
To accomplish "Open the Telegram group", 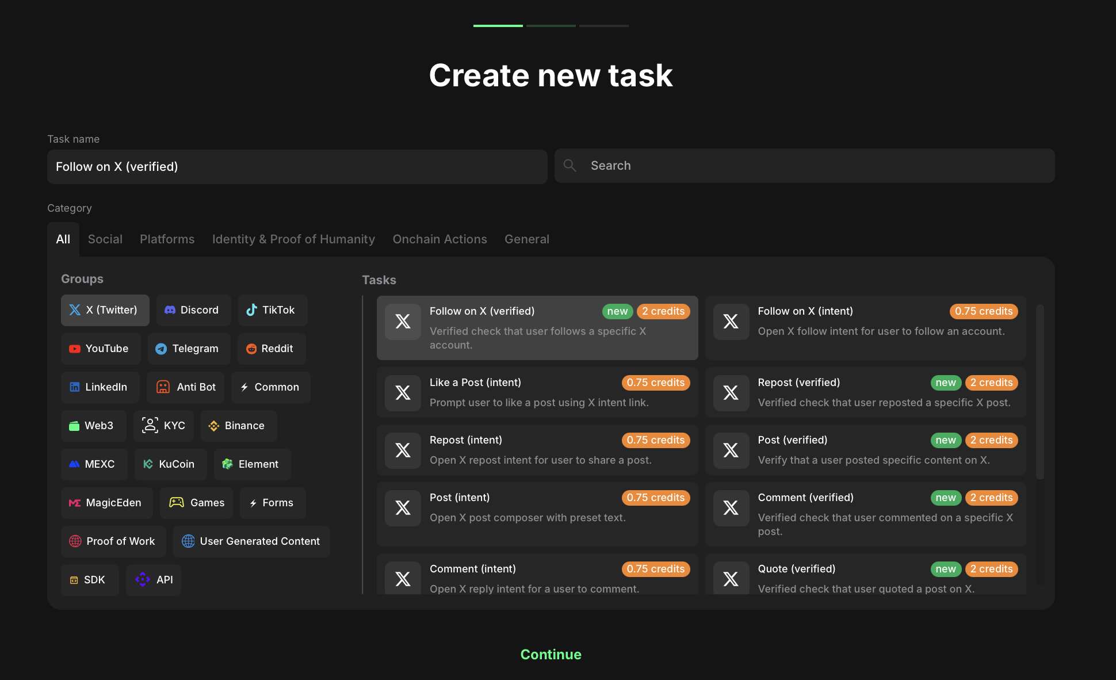I will (189, 349).
